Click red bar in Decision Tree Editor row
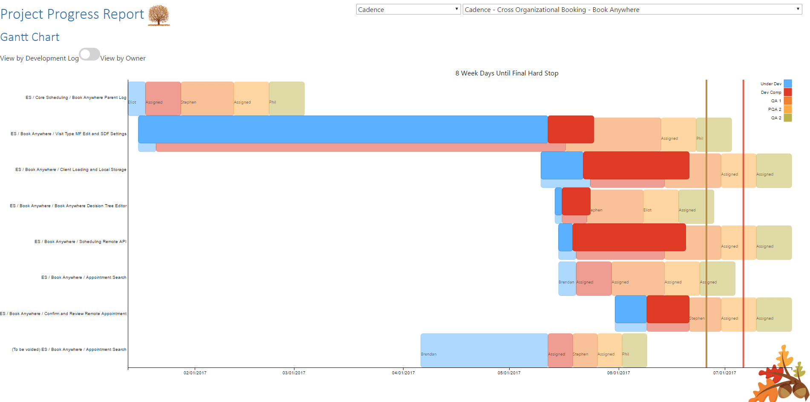 [576, 201]
